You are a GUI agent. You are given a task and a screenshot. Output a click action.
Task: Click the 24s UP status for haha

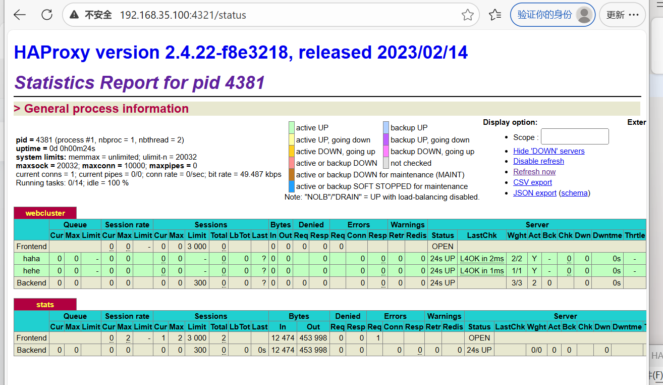pos(443,259)
